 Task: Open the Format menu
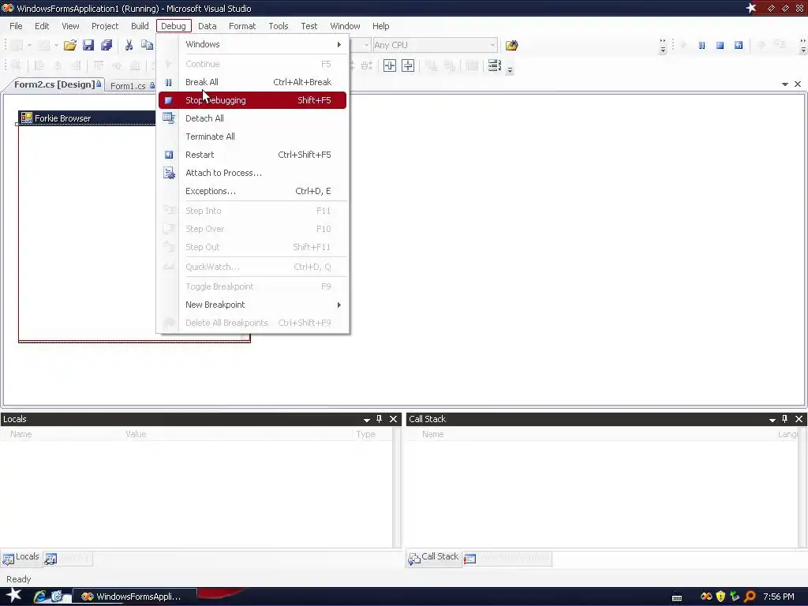pos(242,26)
